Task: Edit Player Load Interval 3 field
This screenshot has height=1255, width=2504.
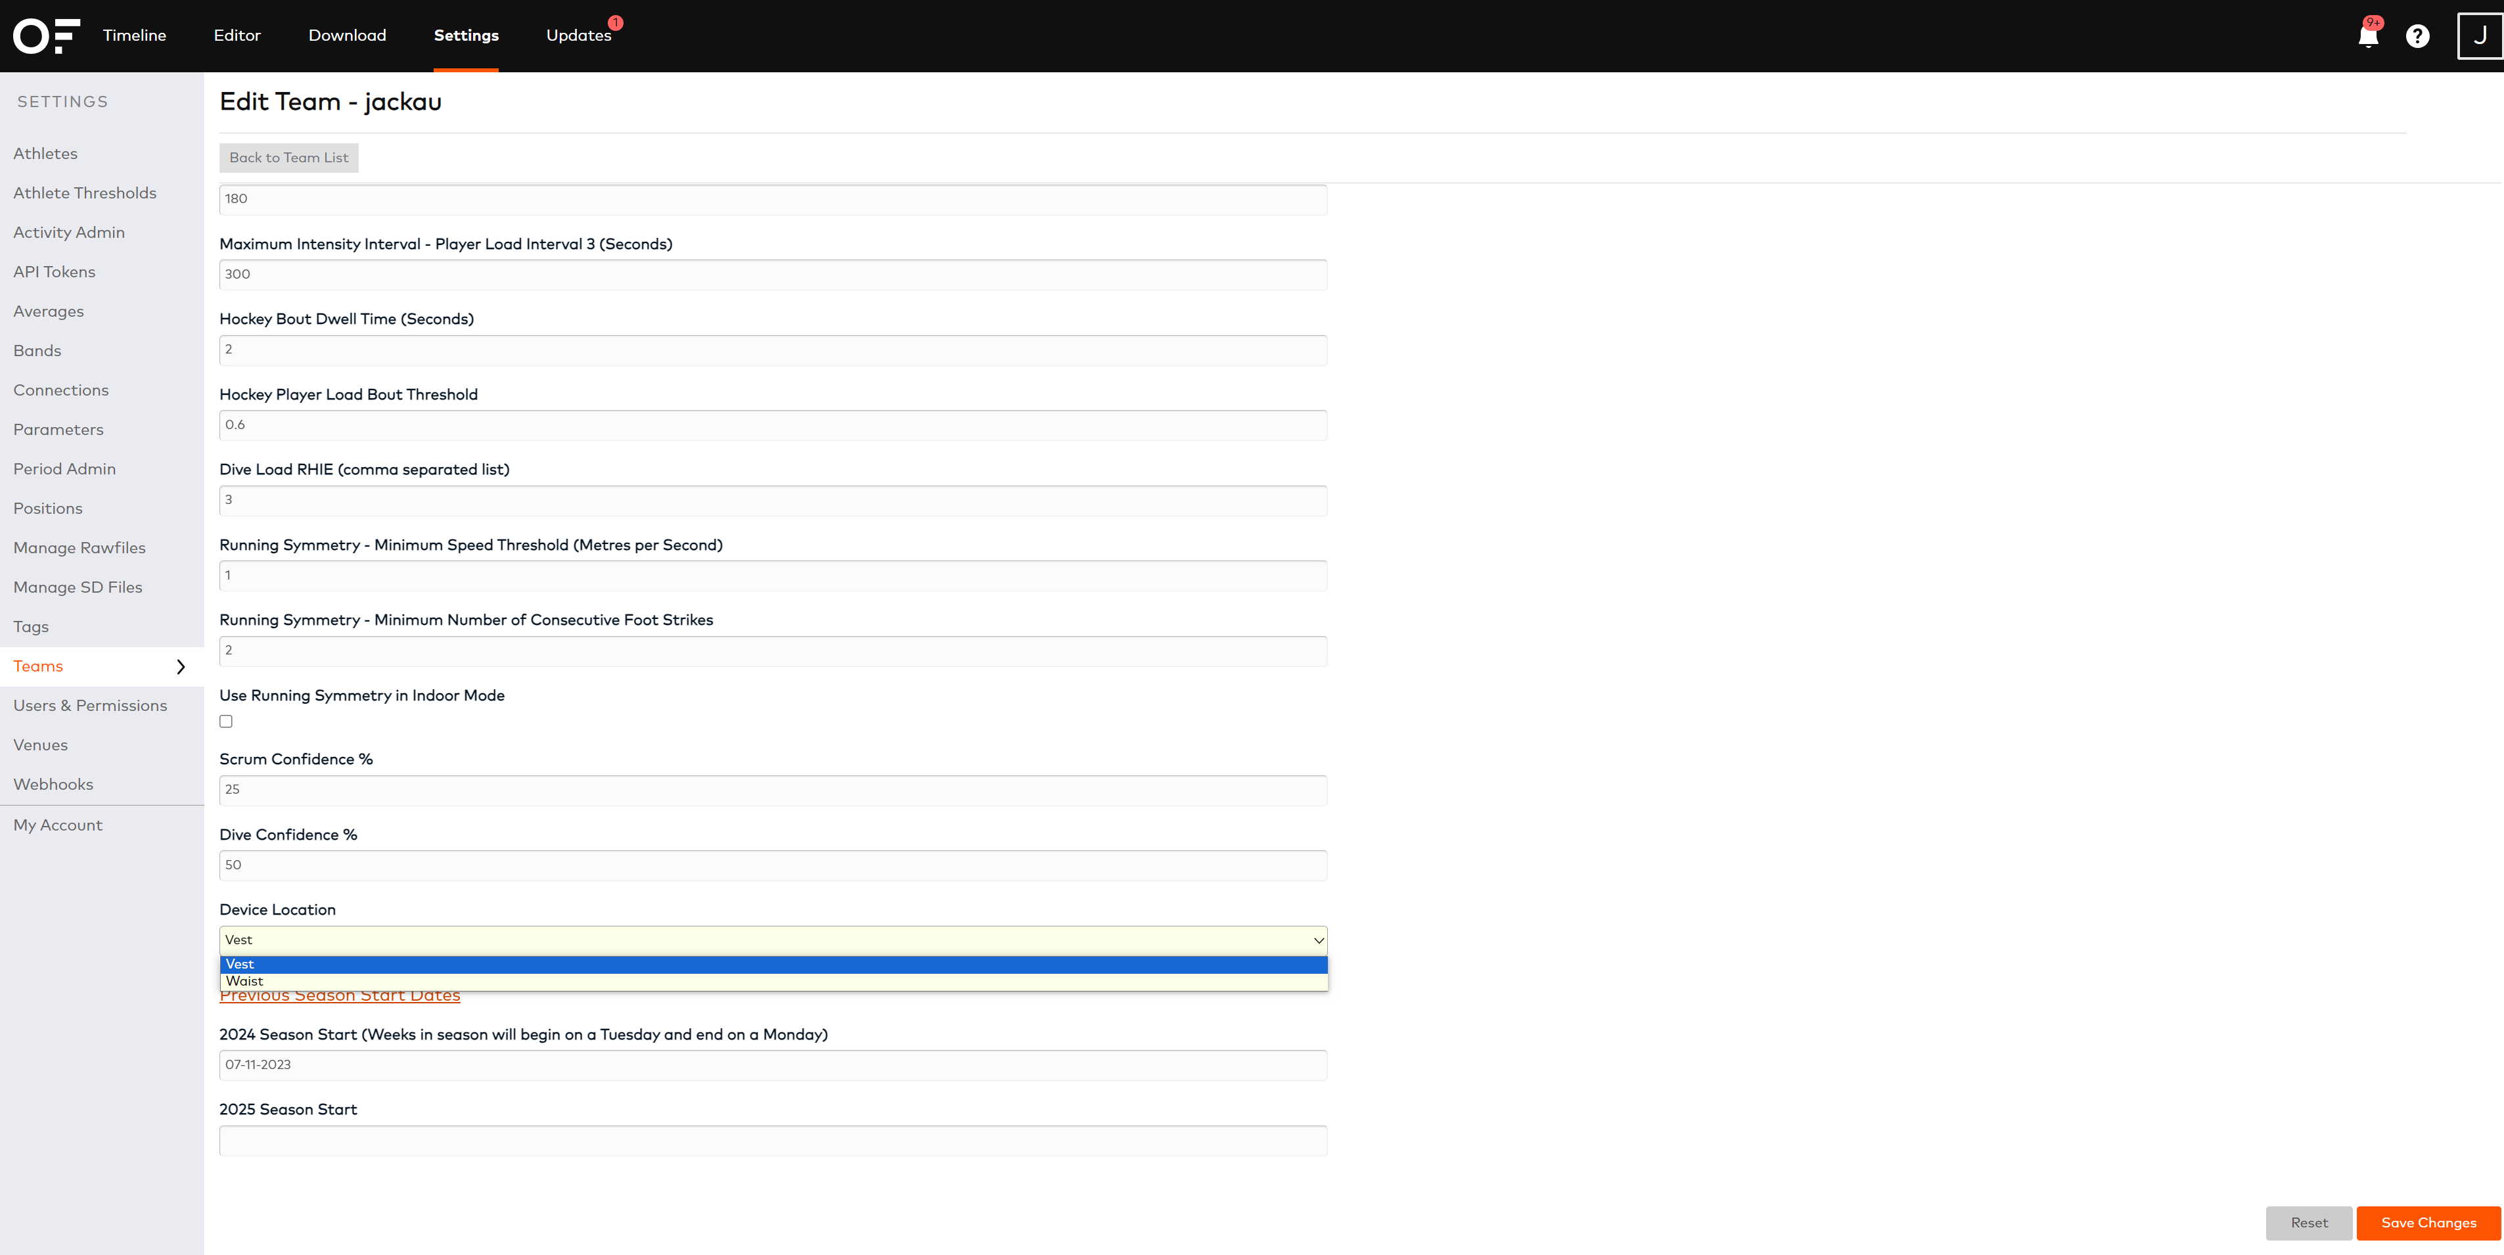Action: click(x=773, y=275)
